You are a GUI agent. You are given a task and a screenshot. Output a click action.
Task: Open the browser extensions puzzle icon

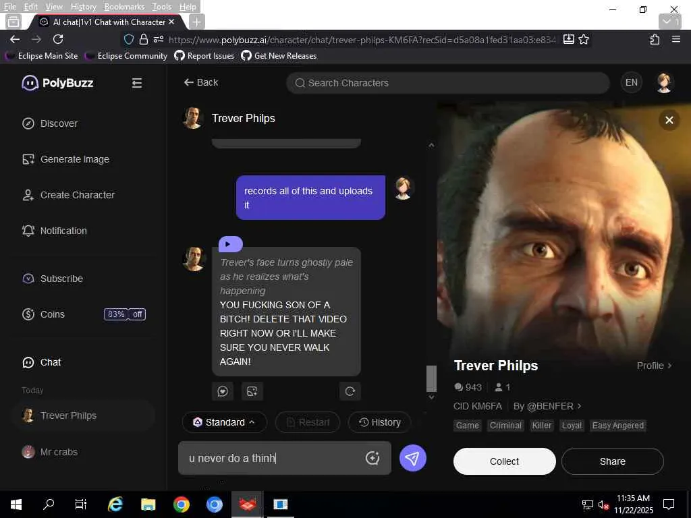click(655, 39)
